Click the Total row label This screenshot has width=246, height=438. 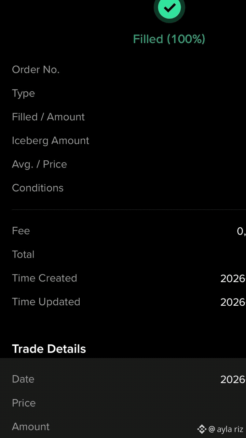click(x=23, y=255)
